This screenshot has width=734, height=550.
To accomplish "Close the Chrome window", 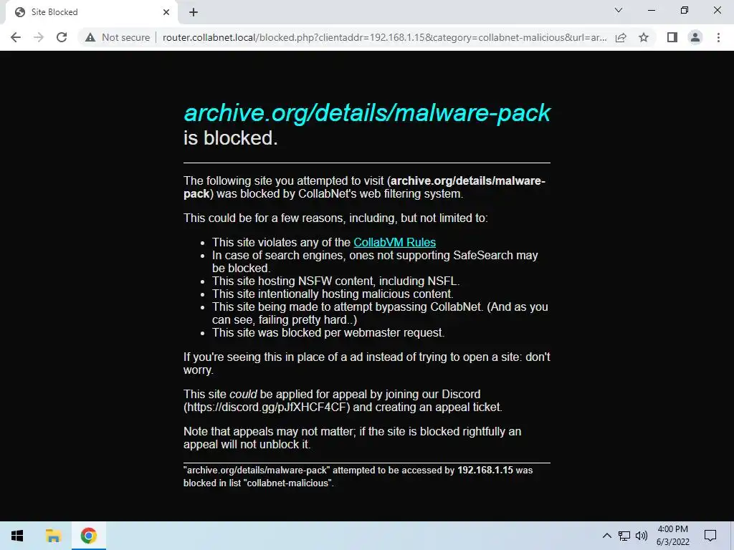I will click(x=717, y=10).
